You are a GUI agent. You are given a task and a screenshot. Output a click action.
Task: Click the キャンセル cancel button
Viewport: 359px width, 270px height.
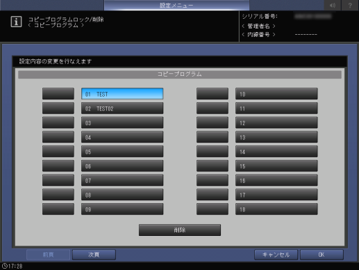(276, 255)
